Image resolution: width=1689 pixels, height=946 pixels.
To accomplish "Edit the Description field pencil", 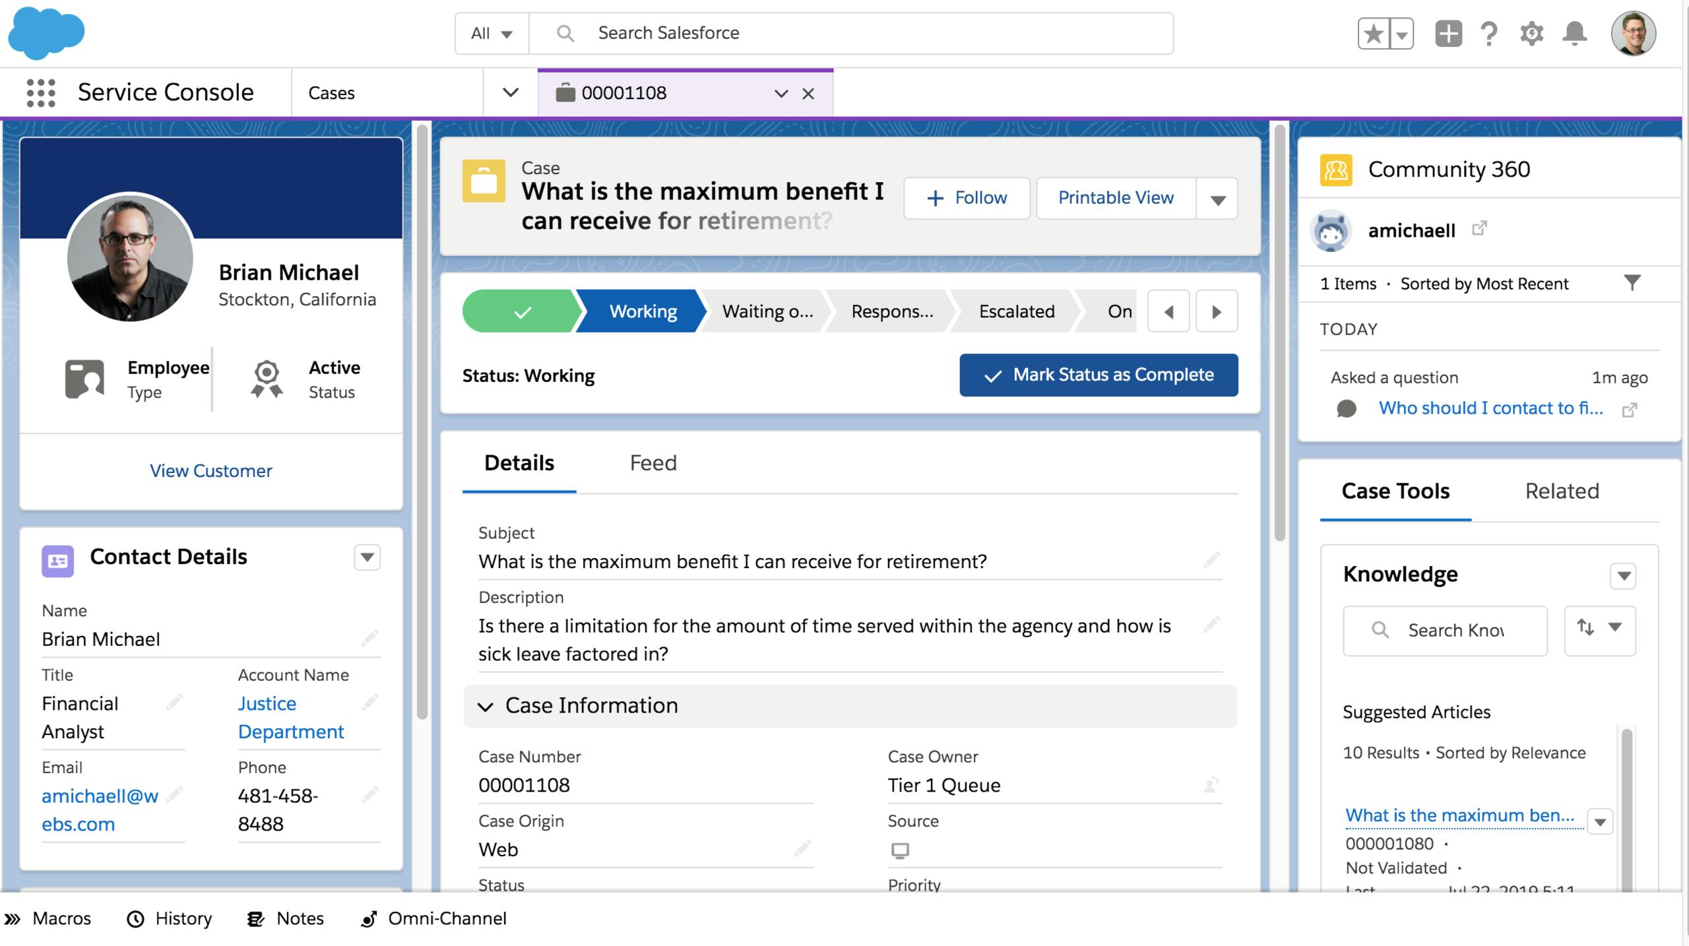I will coord(1211,625).
